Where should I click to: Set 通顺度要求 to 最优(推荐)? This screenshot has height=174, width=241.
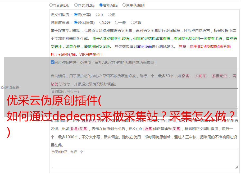tap(76, 22)
